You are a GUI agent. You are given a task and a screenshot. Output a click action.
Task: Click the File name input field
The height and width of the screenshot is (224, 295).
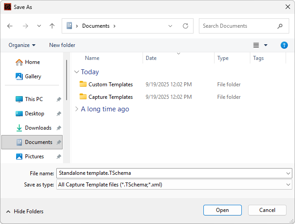pyautogui.click(x=170, y=173)
